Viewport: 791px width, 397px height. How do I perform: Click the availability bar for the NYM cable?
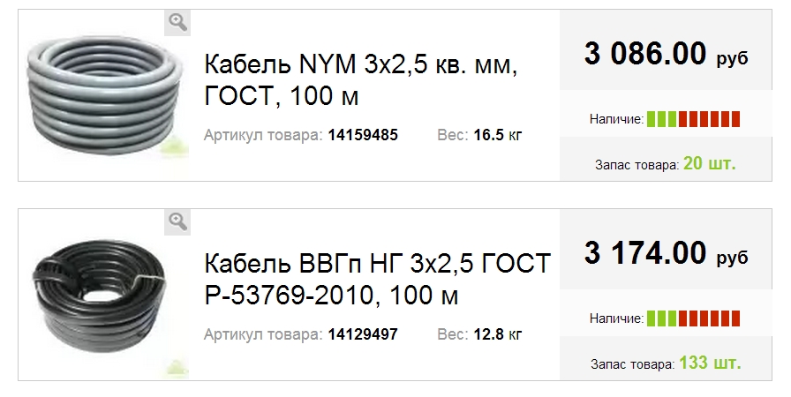pos(693,118)
